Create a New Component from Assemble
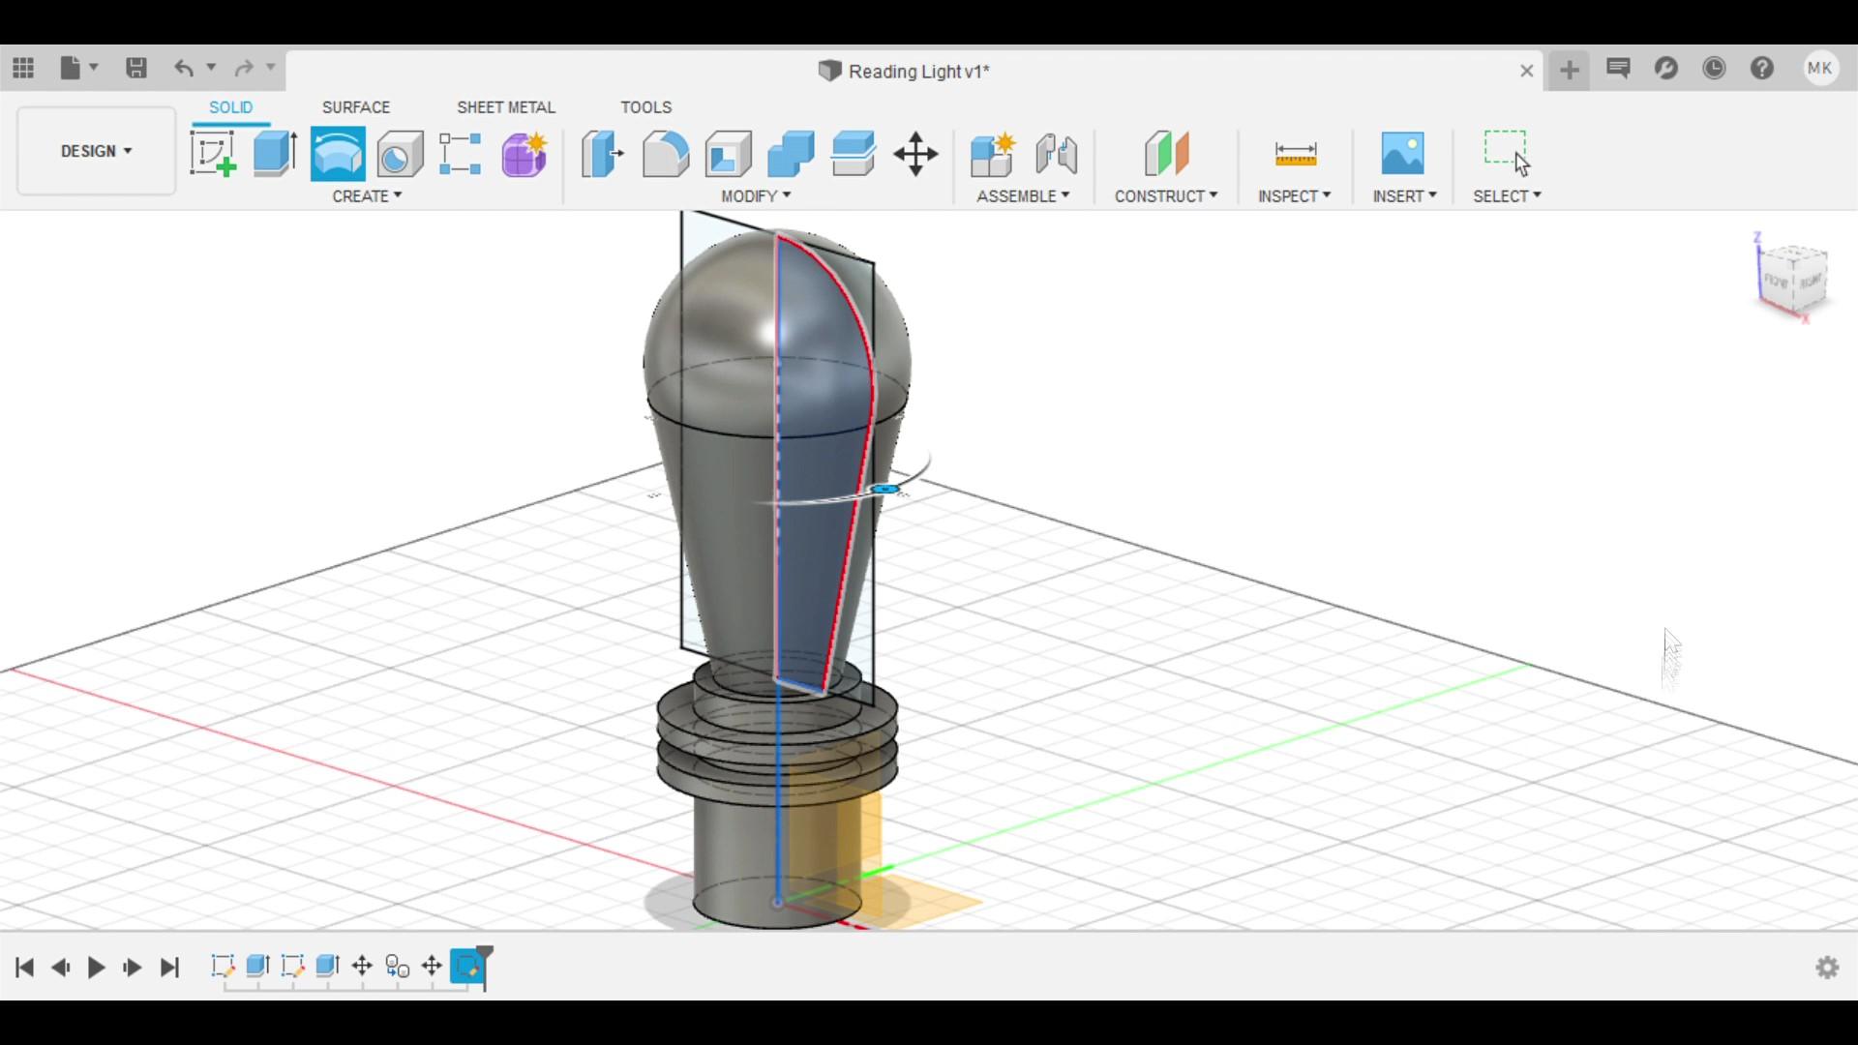Screen dimensions: 1858x1045 click(992, 153)
